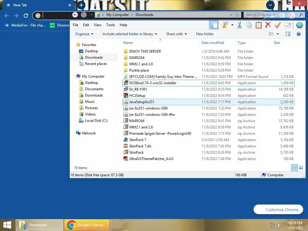This screenshot has width=308, height=231.
Task: Open the Edit menu
Action: tap(86, 25)
